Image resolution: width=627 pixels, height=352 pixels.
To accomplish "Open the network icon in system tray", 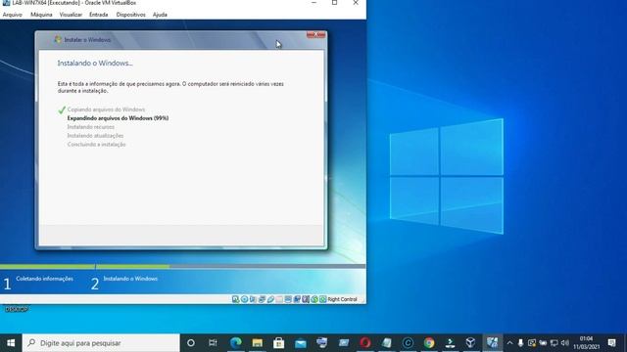I will tap(554, 343).
